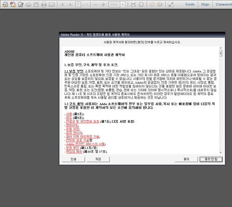
Task: Click the fit full page icon
Action: 141,5
